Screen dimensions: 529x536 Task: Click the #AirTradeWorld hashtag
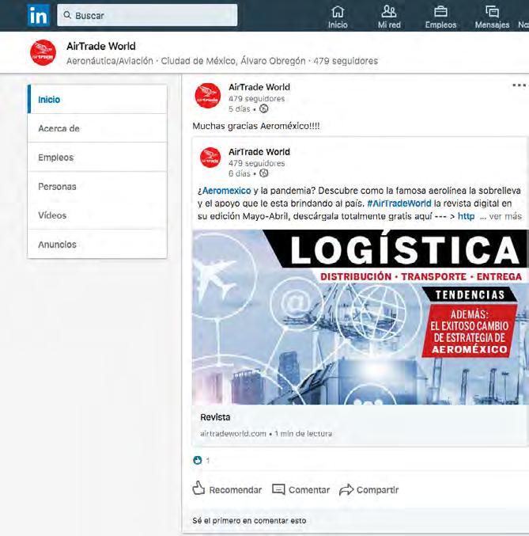pyautogui.click(x=399, y=203)
